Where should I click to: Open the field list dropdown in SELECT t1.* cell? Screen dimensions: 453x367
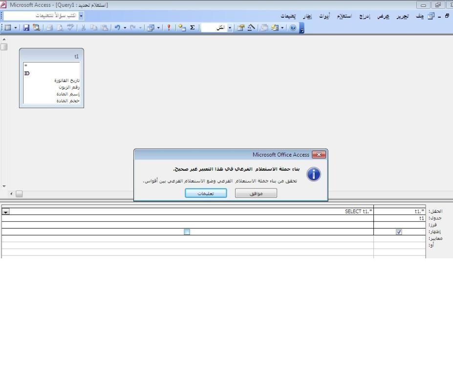click(6, 212)
